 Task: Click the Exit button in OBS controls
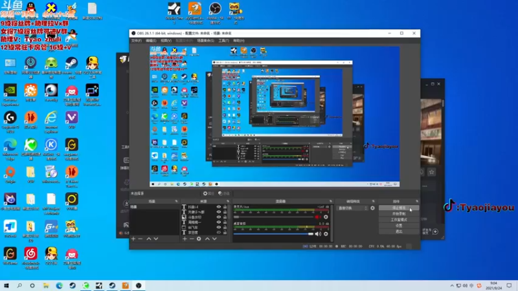click(x=399, y=232)
